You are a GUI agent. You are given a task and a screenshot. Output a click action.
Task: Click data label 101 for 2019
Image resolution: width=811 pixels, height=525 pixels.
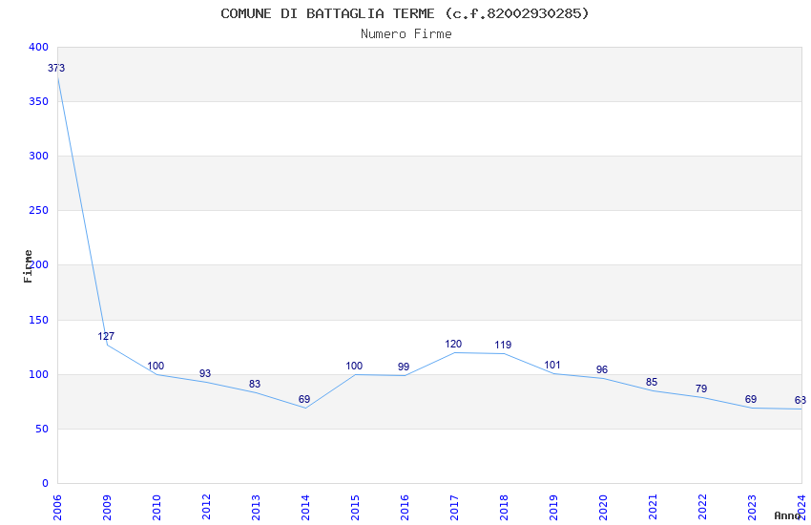(x=552, y=365)
